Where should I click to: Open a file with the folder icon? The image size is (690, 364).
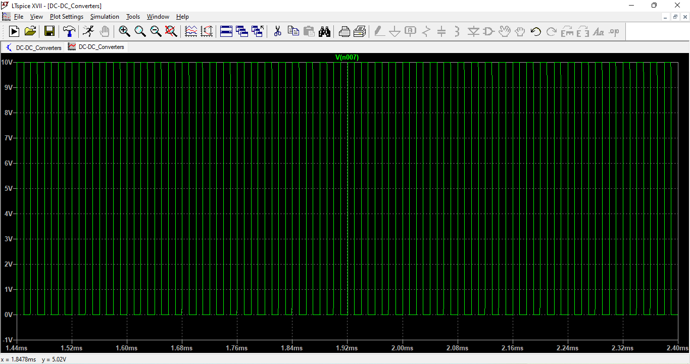click(30, 32)
